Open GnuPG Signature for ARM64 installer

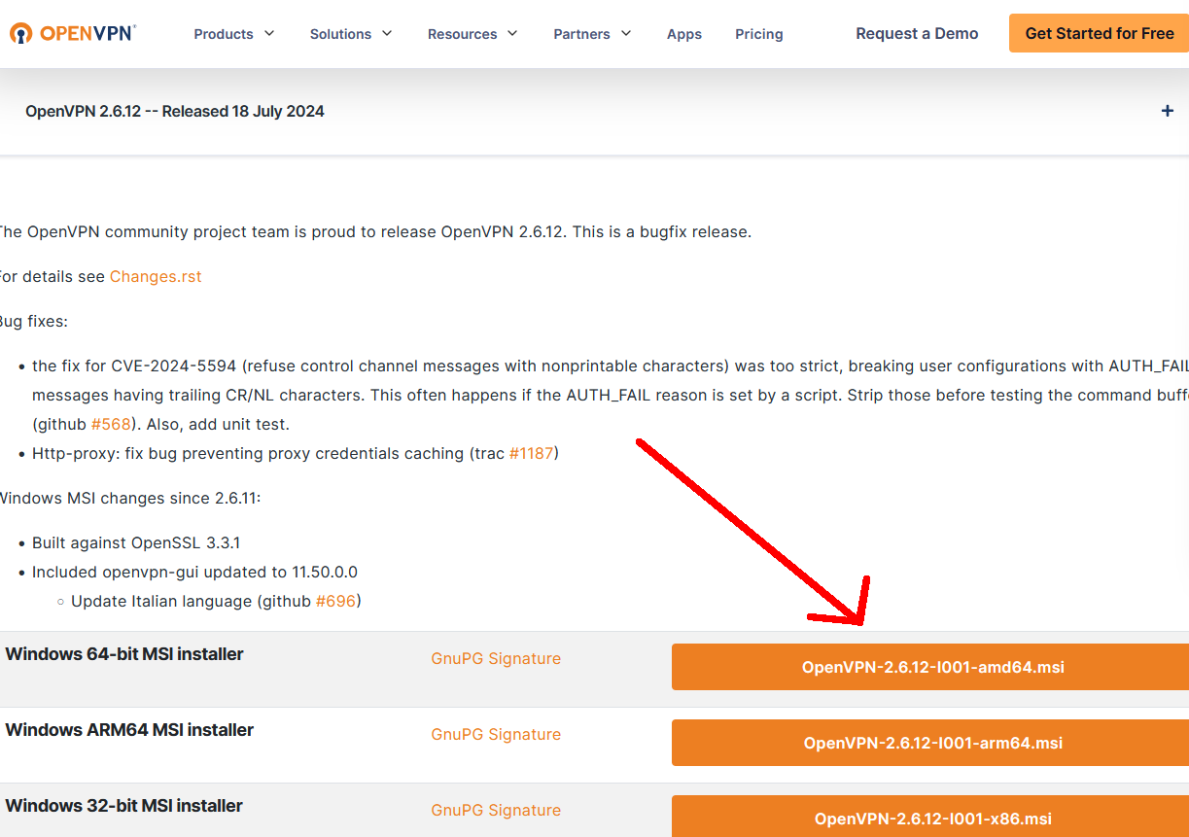(496, 734)
